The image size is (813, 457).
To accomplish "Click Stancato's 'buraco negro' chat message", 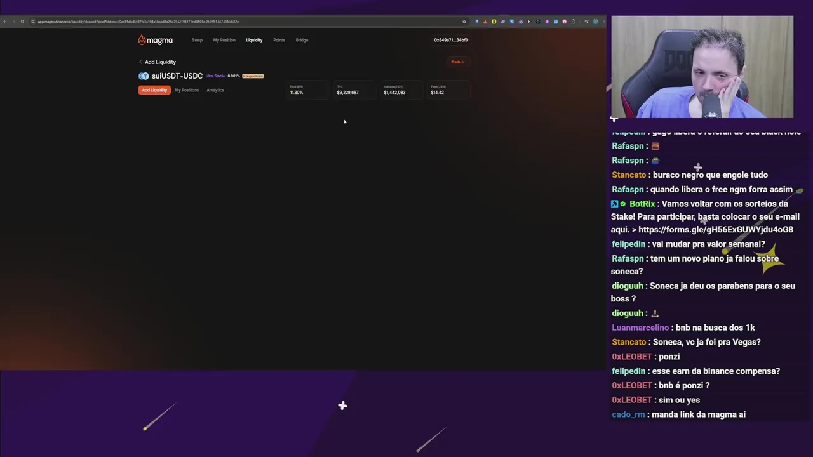I will [710, 175].
